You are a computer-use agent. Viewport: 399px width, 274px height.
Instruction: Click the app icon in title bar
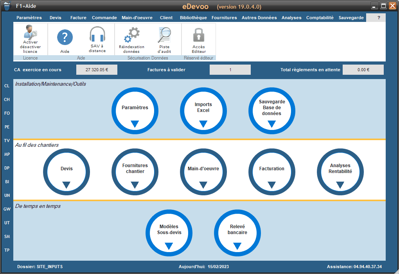pos(7,6)
